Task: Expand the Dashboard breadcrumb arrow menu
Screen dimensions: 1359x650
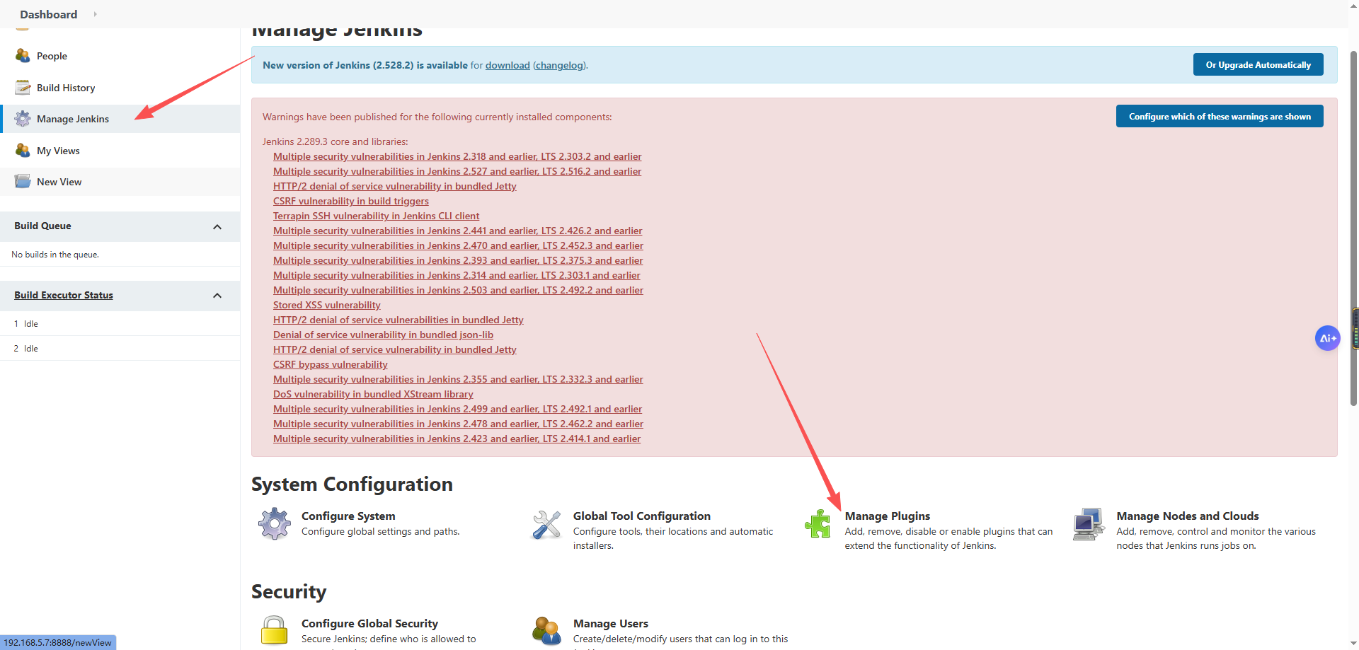Action: (95, 14)
